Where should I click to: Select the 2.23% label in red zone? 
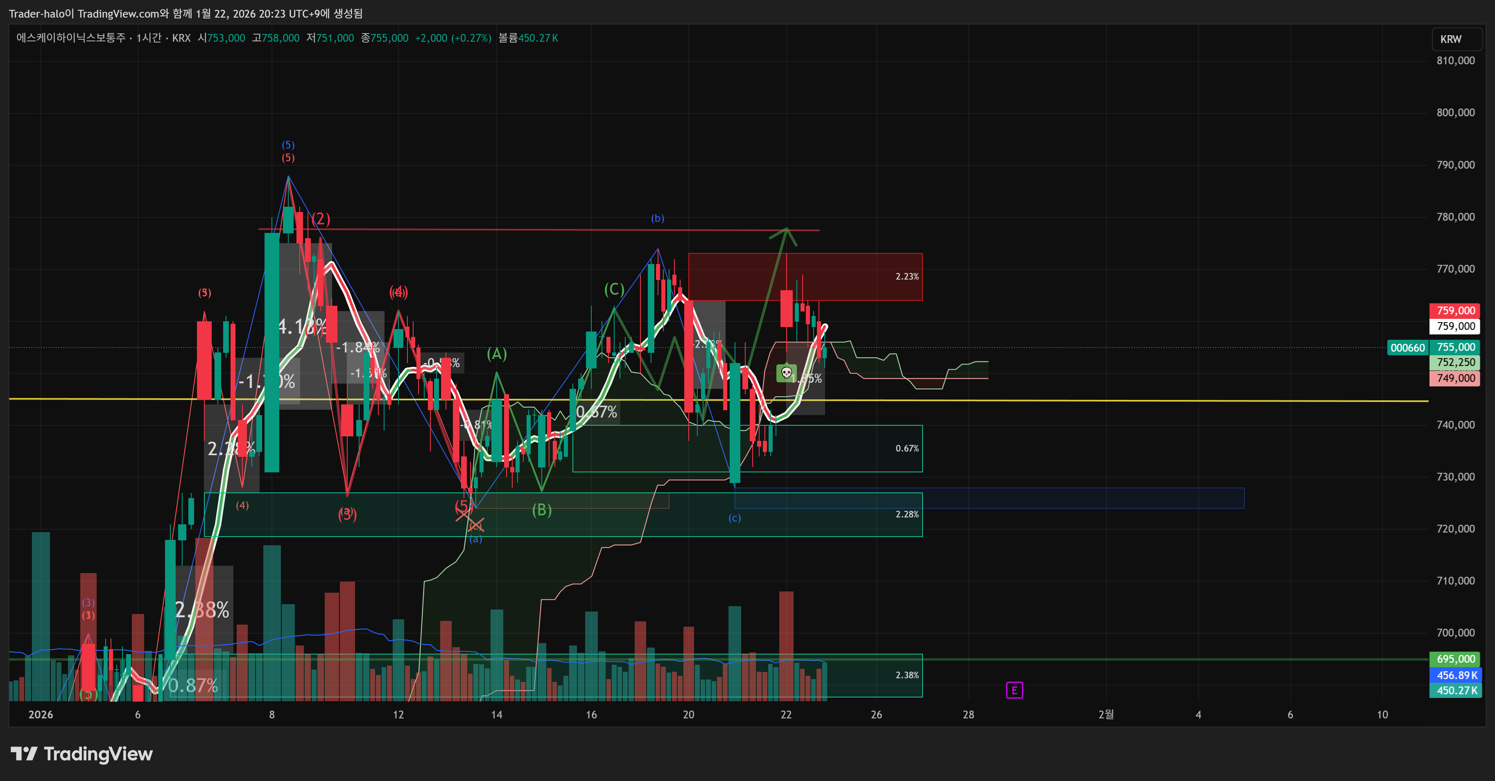907,277
